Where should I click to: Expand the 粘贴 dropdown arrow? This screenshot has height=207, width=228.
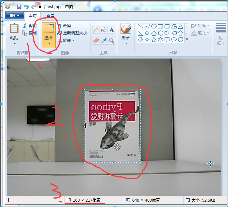pos(15,43)
